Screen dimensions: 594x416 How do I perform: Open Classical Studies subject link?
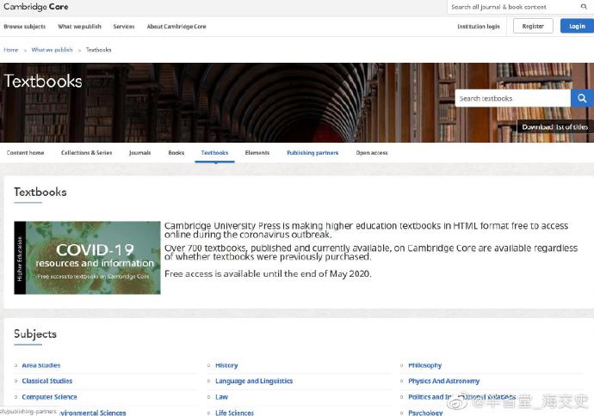click(x=47, y=381)
